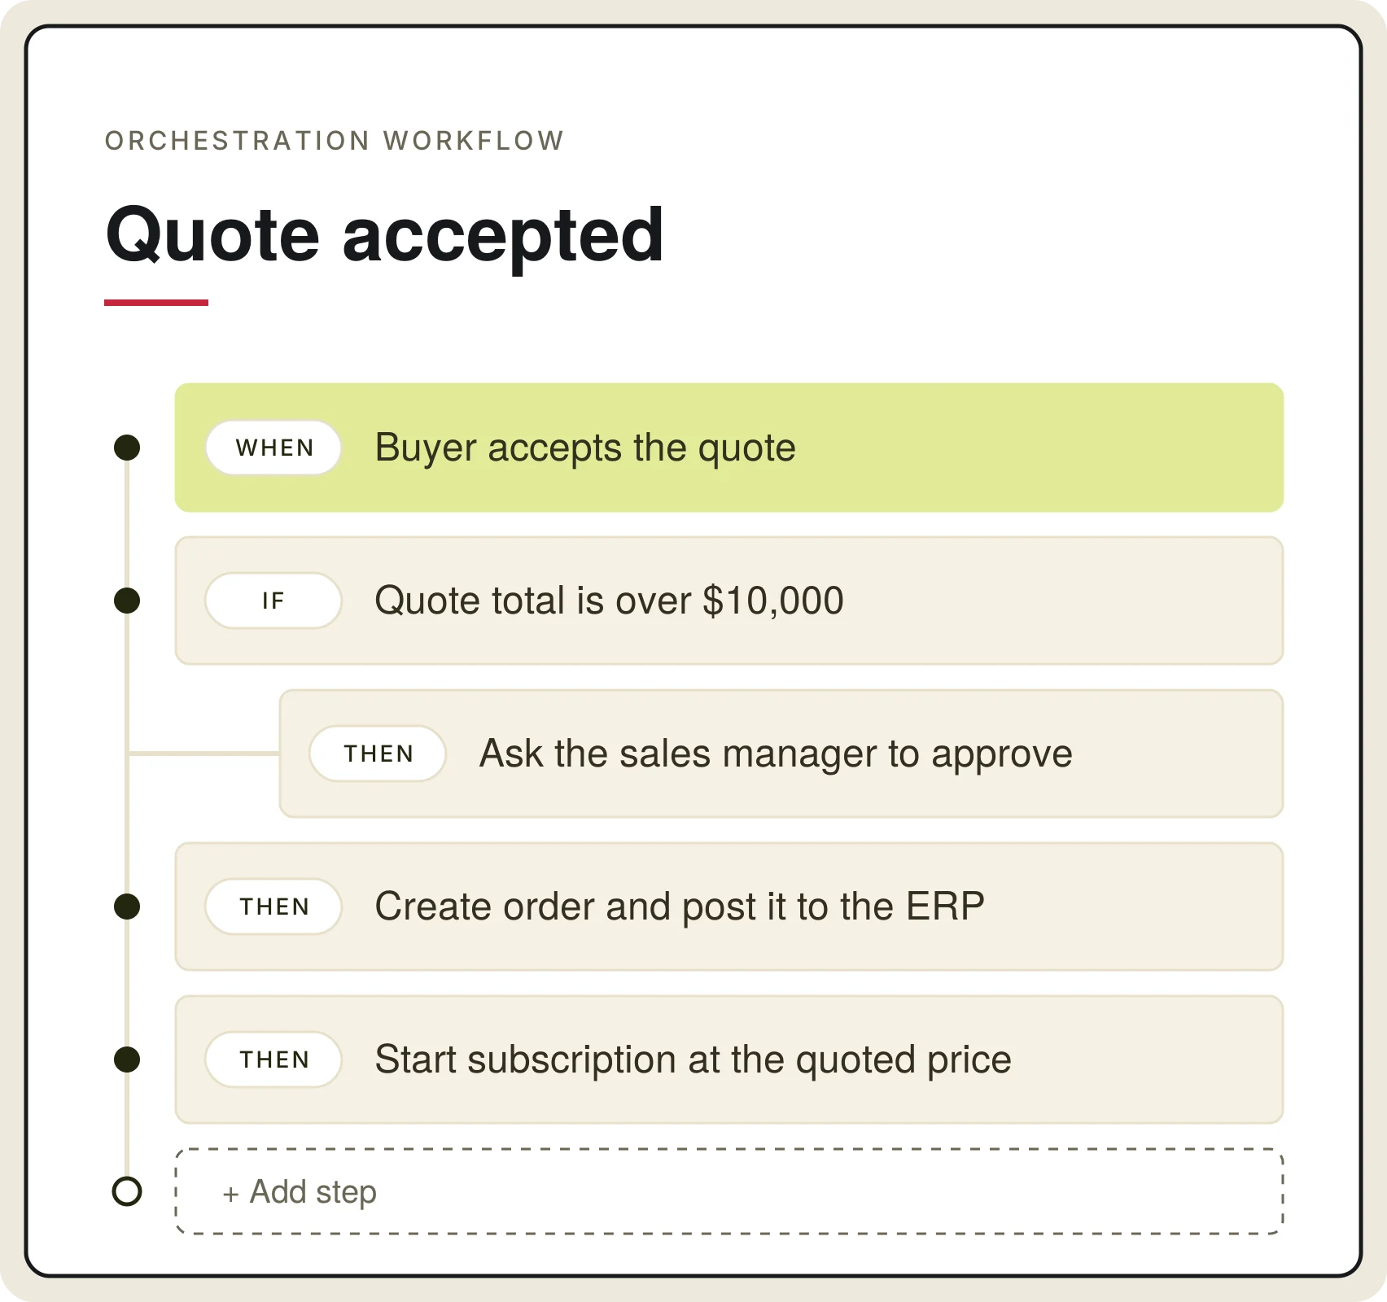Image resolution: width=1387 pixels, height=1302 pixels.
Task: Select 'Ask the sales manager to approve' step
Action: point(781,754)
